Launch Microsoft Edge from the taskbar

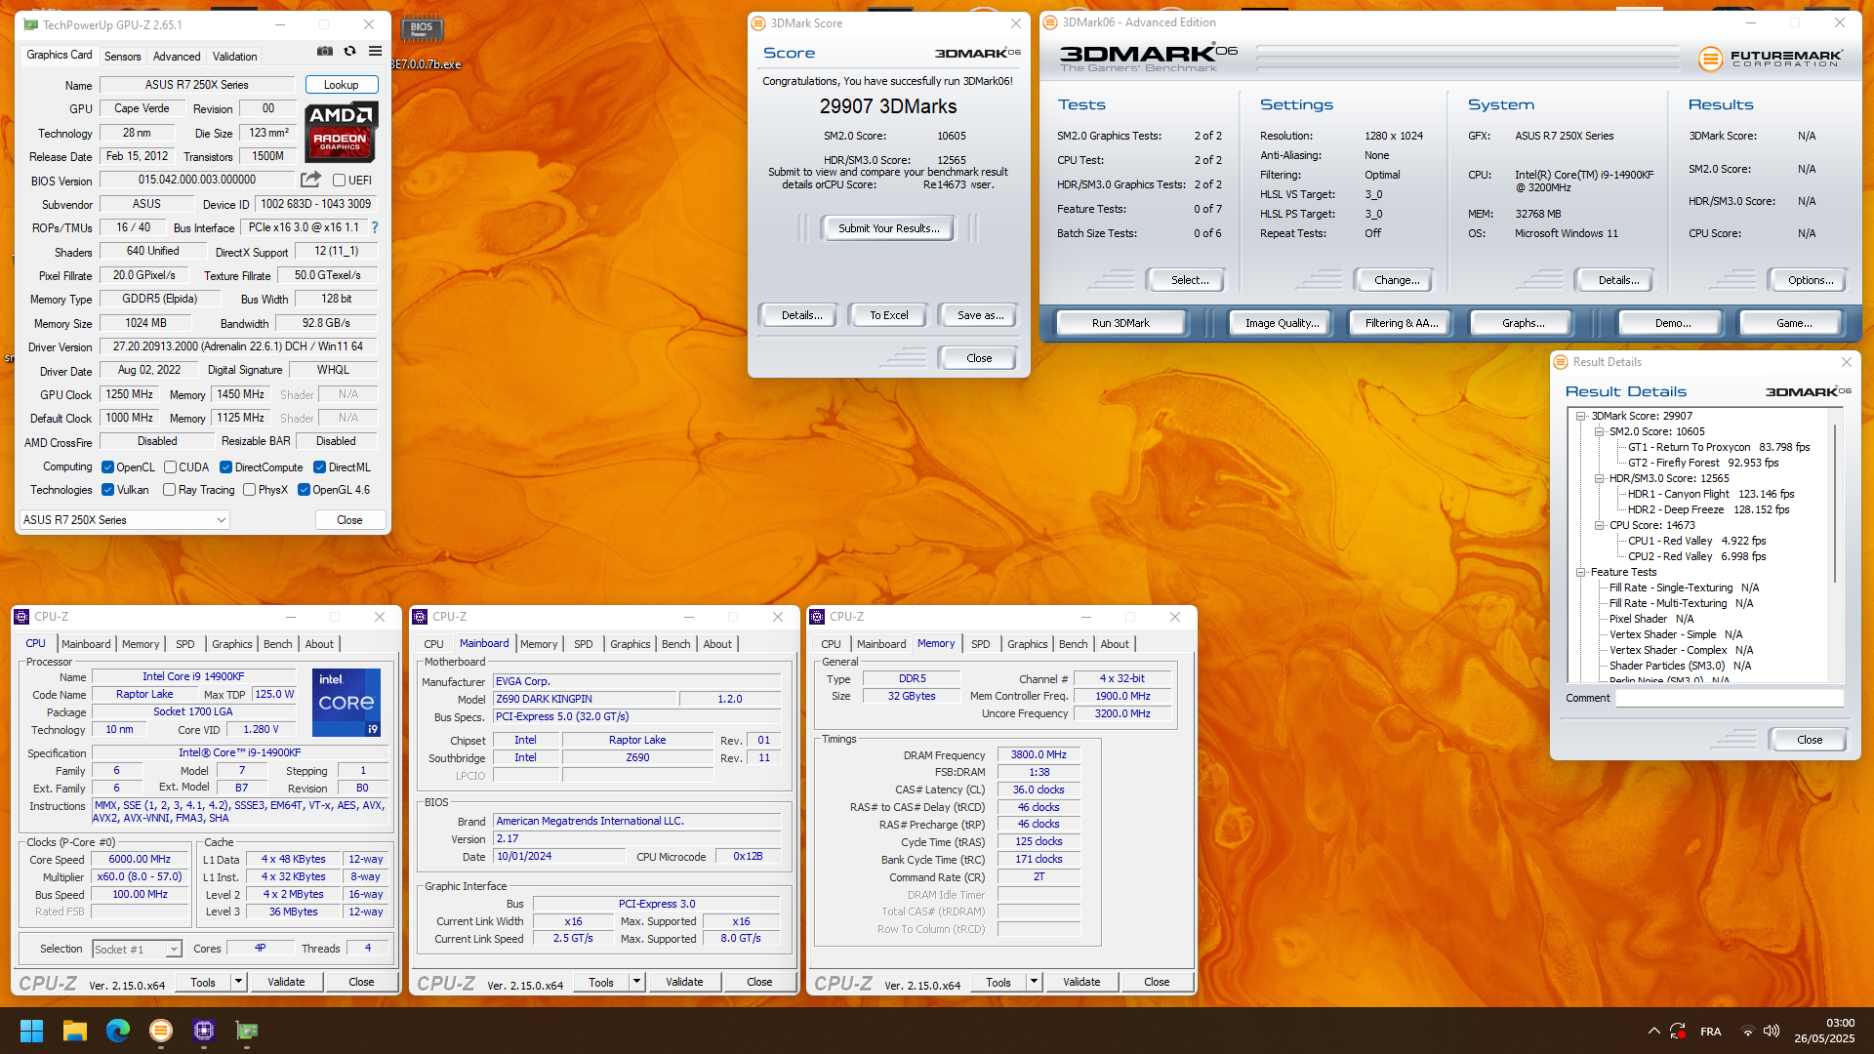coord(118,1031)
